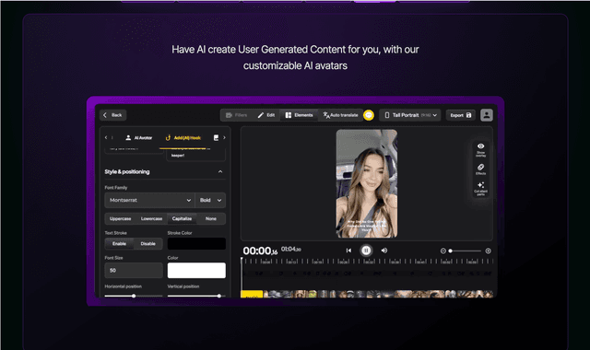Open the user profile avatar icon
Screen dimensions: 590x350
click(487, 115)
